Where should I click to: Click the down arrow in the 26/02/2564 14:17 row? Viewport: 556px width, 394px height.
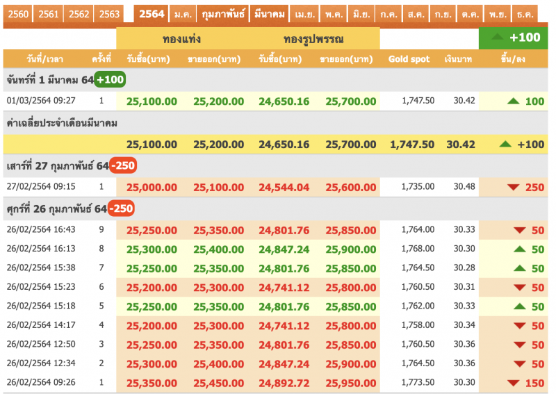[x=519, y=326]
